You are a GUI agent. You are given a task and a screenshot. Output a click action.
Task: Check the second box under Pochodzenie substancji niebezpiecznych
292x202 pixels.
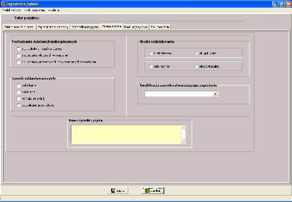(18, 55)
